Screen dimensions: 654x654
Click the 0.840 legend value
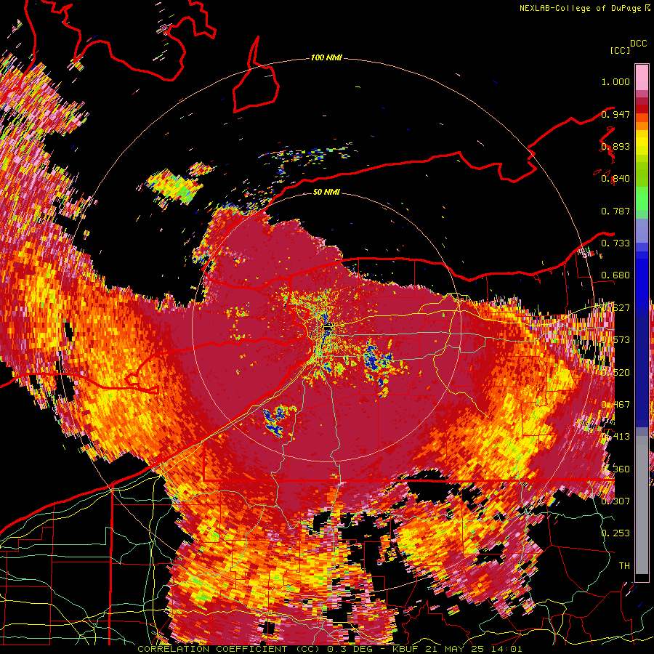pos(615,179)
